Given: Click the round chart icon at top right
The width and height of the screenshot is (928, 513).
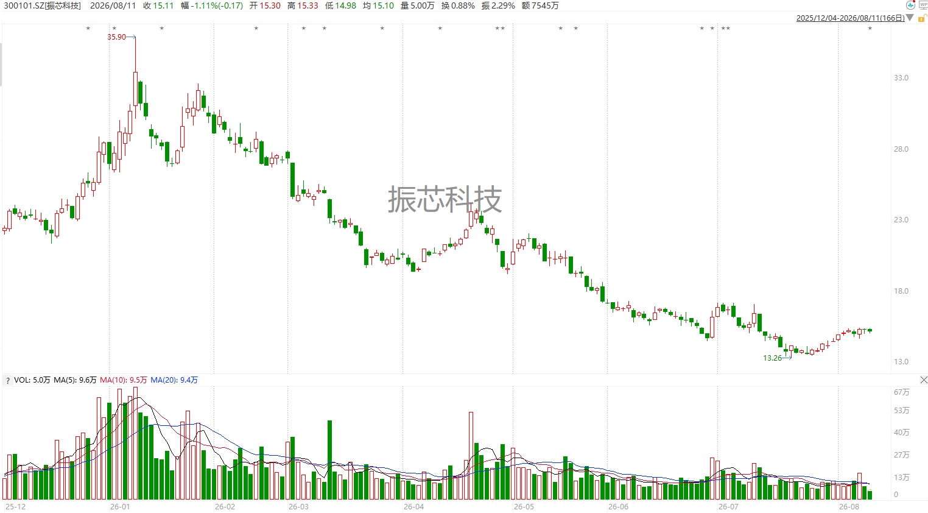Looking at the screenshot, I should 910,5.
